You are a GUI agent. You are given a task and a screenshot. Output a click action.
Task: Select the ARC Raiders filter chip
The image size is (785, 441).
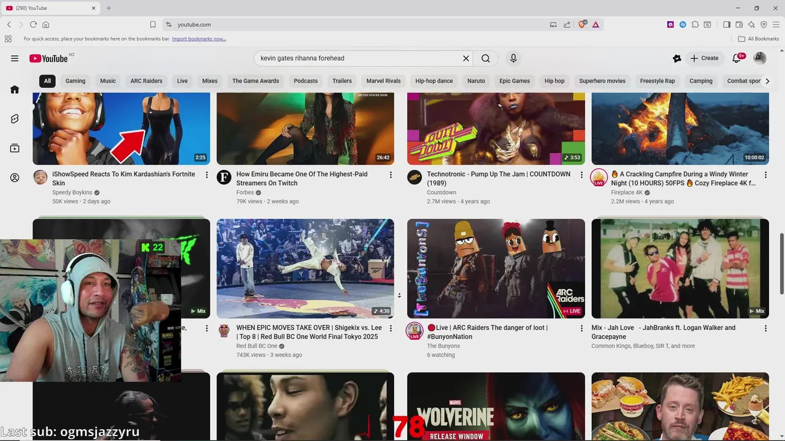pos(147,81)
